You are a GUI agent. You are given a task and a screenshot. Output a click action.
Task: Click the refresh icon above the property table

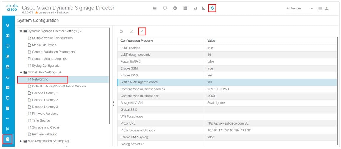click(121, 32)
